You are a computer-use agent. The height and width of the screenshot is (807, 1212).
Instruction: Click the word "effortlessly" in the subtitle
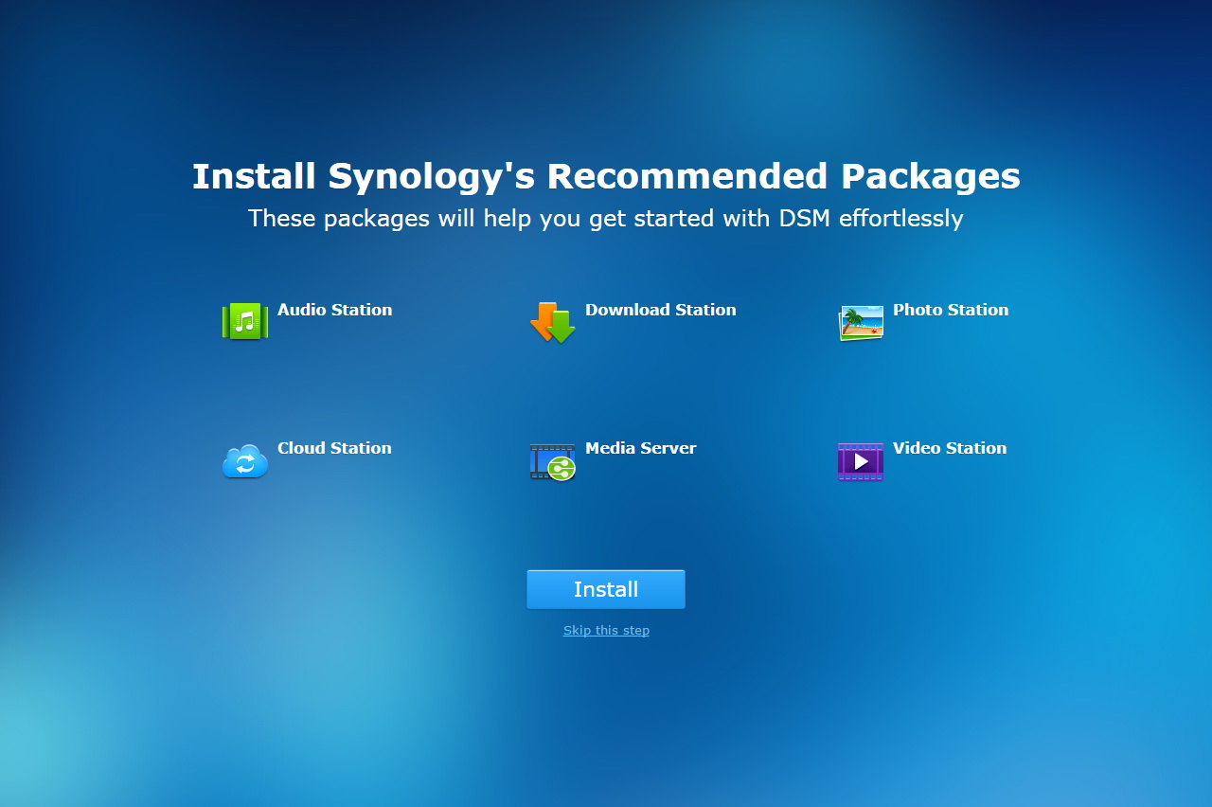click(900, 219)
